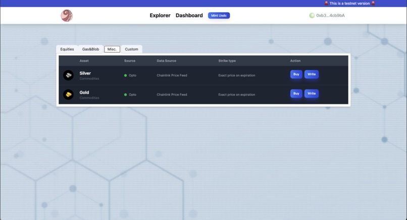Click Opto source label in Silver row
This screenshot has height=220, width=407.
click(133, 76)
